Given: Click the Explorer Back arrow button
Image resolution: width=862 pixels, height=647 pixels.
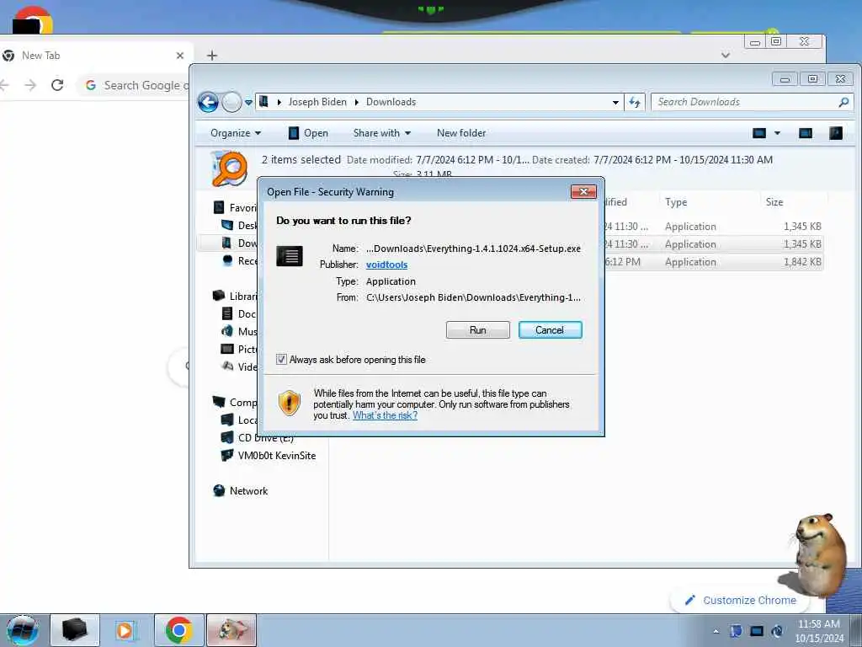Looking at the screenshot, I should (209, 102).
